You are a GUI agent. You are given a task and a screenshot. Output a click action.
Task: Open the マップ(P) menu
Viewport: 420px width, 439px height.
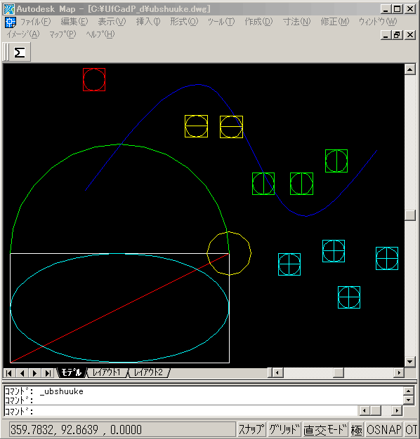tap(63, 34)
